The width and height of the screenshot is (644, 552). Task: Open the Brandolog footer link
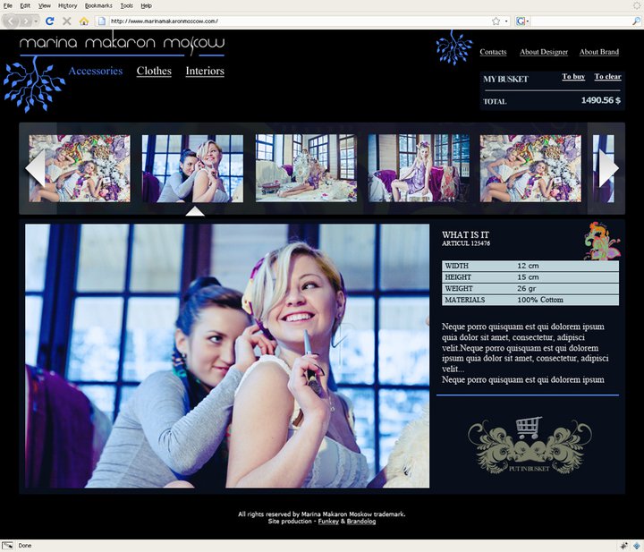click(x=361, y=522)
